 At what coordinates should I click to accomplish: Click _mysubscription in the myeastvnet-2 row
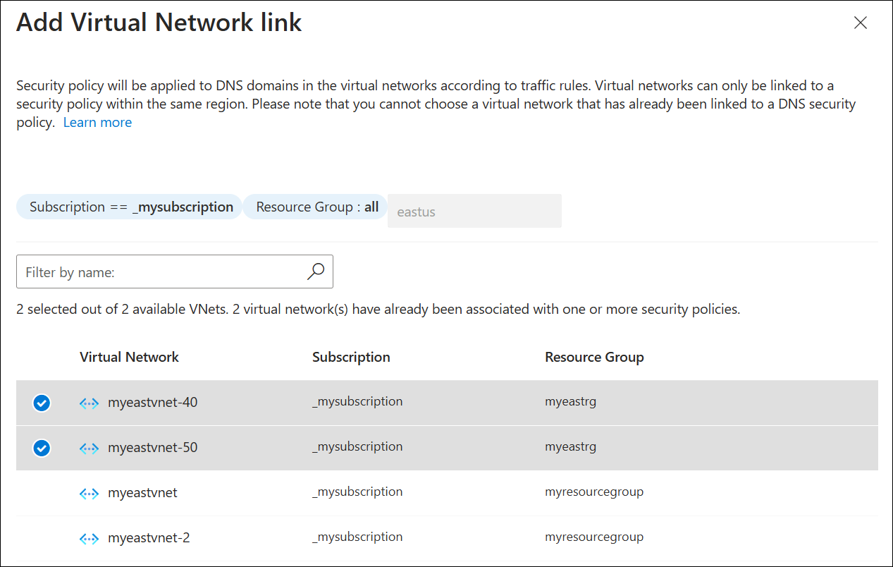tap(357, 537)
